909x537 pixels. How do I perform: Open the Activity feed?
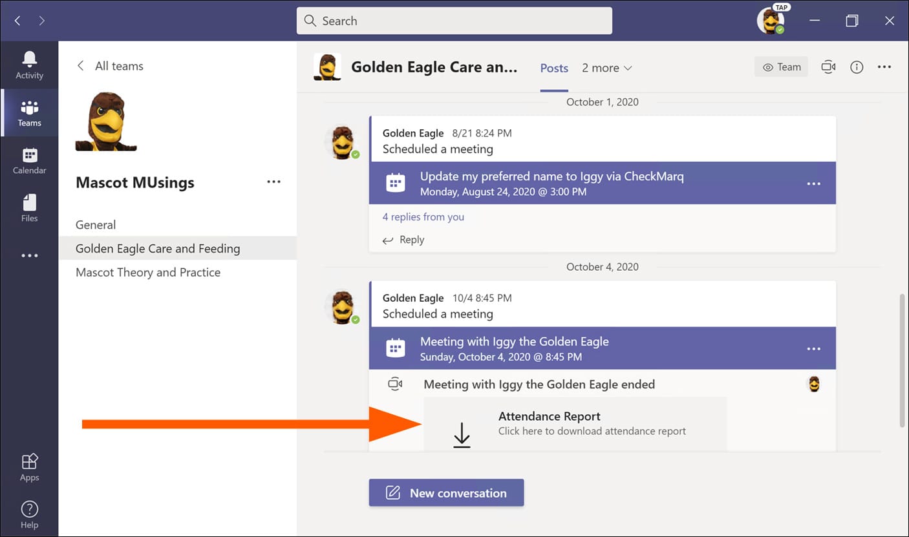[29, 65]
